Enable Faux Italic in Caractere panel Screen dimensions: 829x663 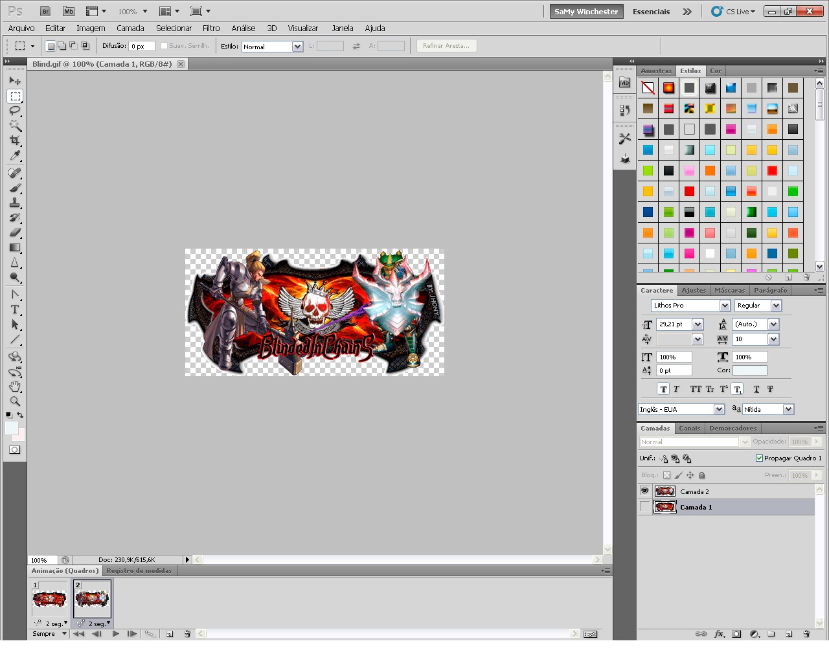(x=676, y=389)
